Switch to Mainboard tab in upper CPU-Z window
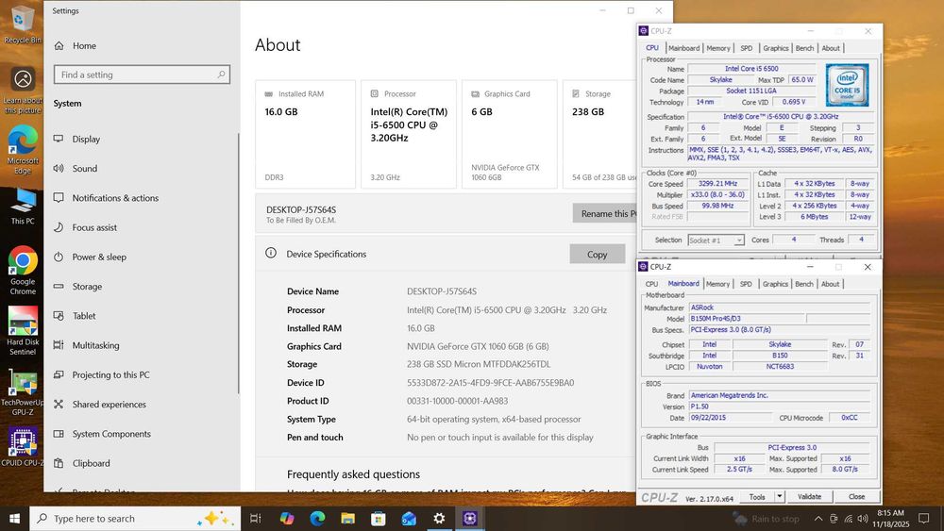The width and height of the screenshot is (944, 531). tap(683, 48)
